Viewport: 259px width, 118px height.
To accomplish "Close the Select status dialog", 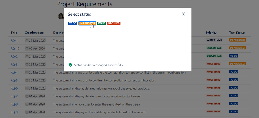I will coord(183,14).
